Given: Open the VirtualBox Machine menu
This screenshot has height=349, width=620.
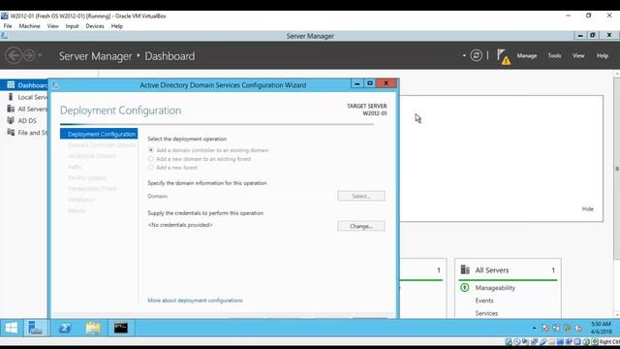Looking at the screenshot, I should tap(29, 26).
